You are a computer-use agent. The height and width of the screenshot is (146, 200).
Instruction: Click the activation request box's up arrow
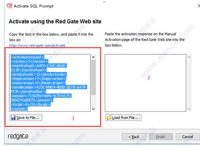tap(93, 57)
